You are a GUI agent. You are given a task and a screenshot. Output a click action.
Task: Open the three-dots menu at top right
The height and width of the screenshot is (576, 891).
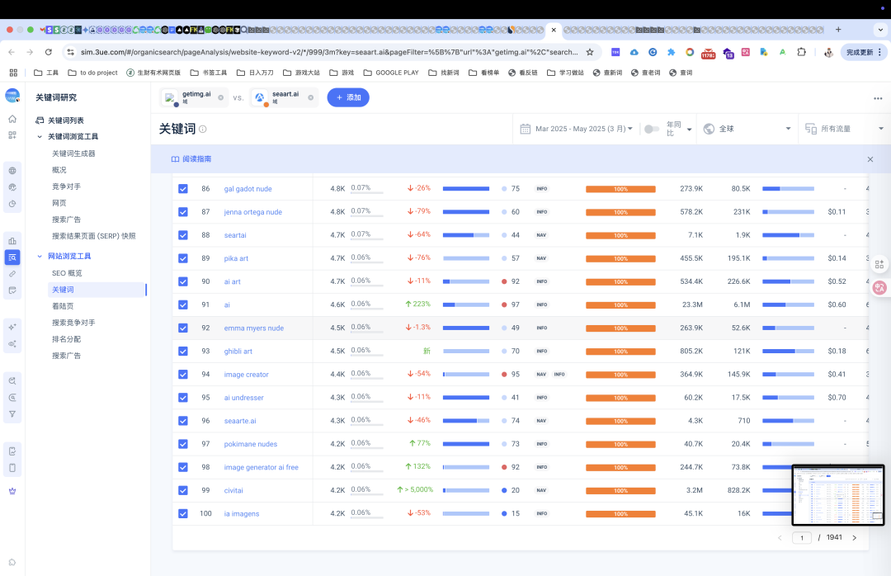878,98
